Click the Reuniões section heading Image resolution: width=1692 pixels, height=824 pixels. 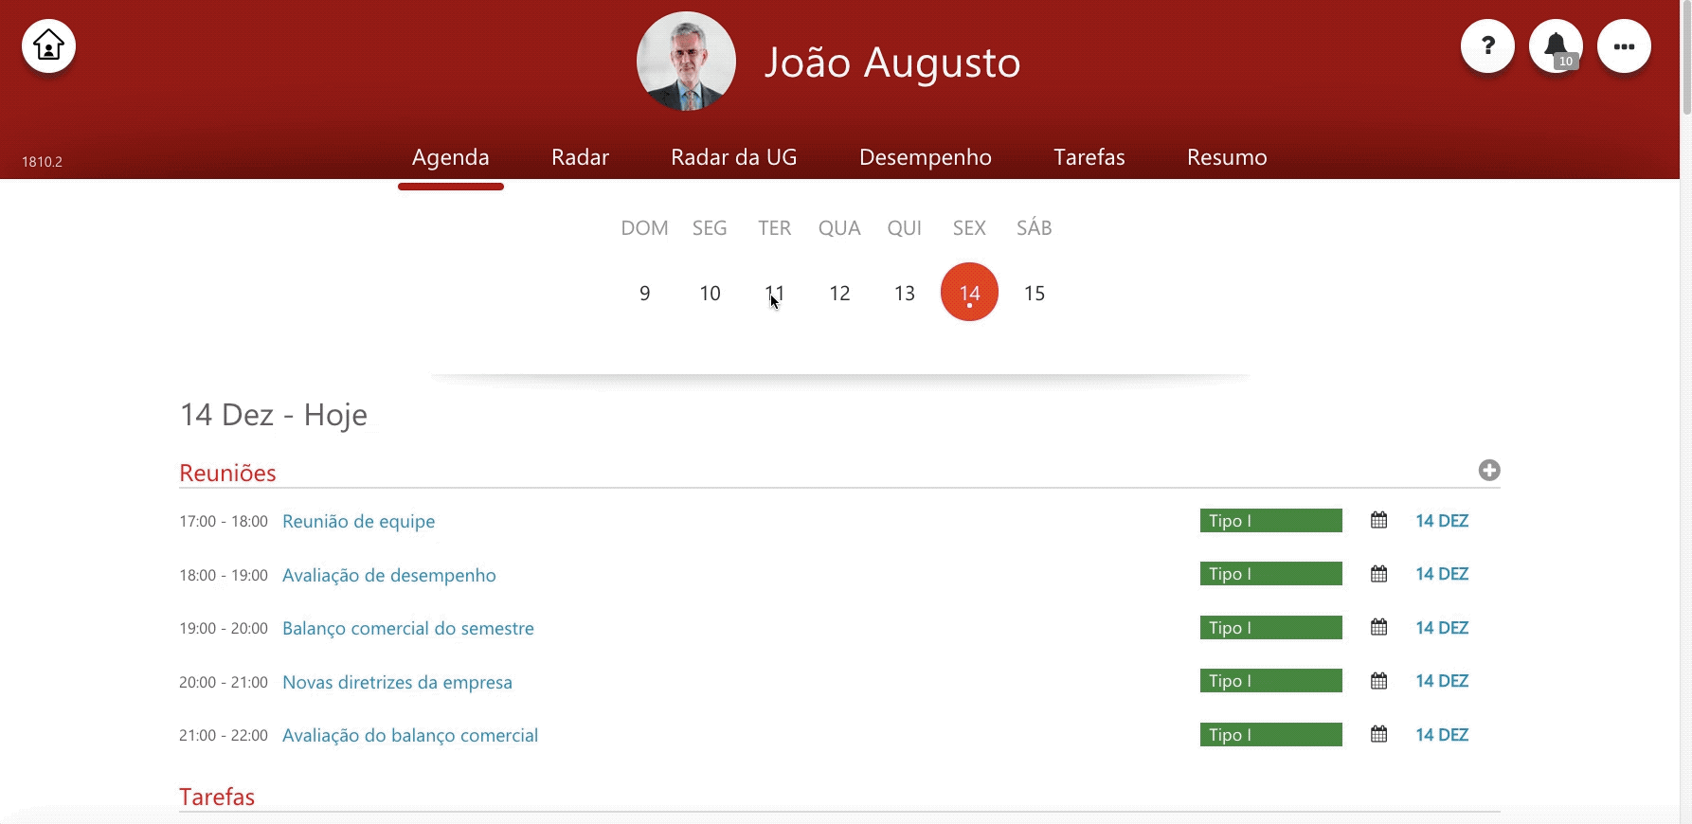[x=227, y=473]
